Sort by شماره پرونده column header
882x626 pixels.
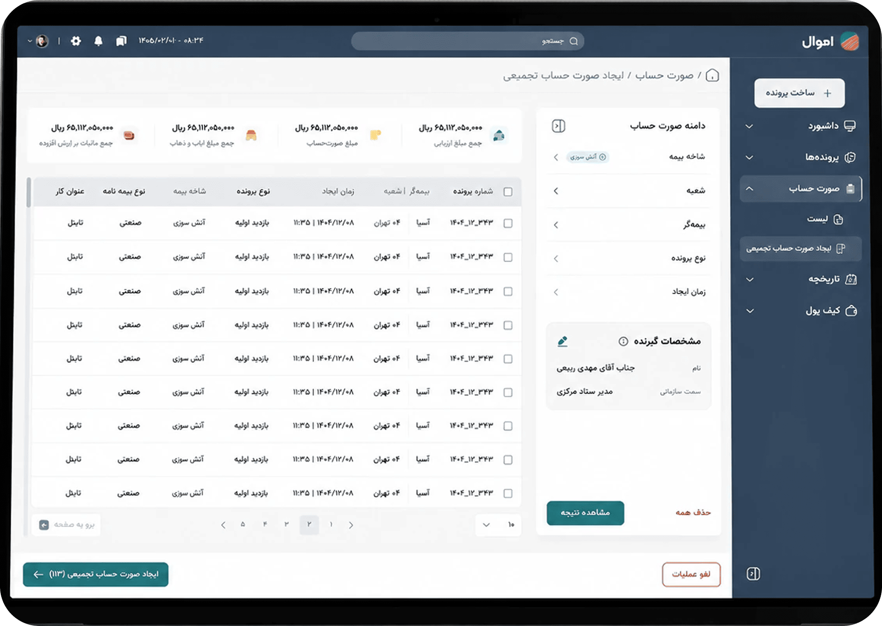[473, 192]
